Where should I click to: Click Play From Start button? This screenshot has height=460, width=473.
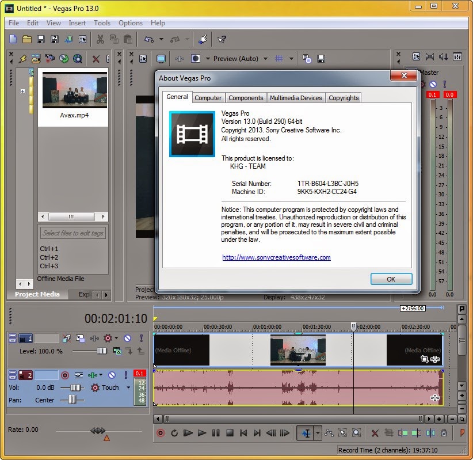(x=188, y=433)
